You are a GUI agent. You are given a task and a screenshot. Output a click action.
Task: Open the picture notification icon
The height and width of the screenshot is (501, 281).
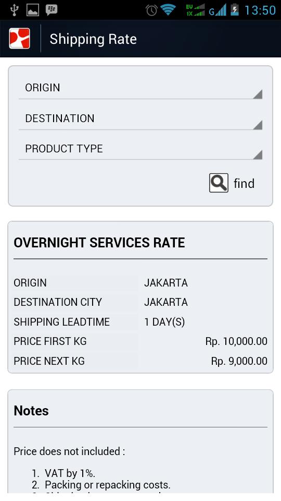click(32, 10)
